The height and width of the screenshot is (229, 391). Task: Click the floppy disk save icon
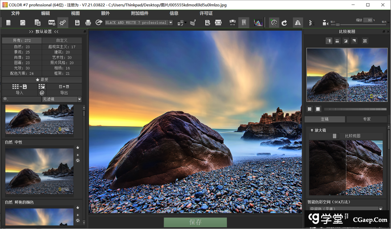pos(77,23)
